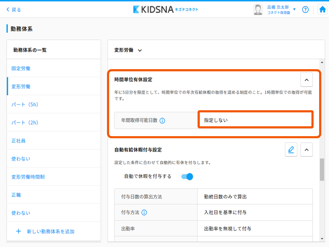
Task: Open the 変形労働 title dropdown
Action: click(x=140, y=50)
